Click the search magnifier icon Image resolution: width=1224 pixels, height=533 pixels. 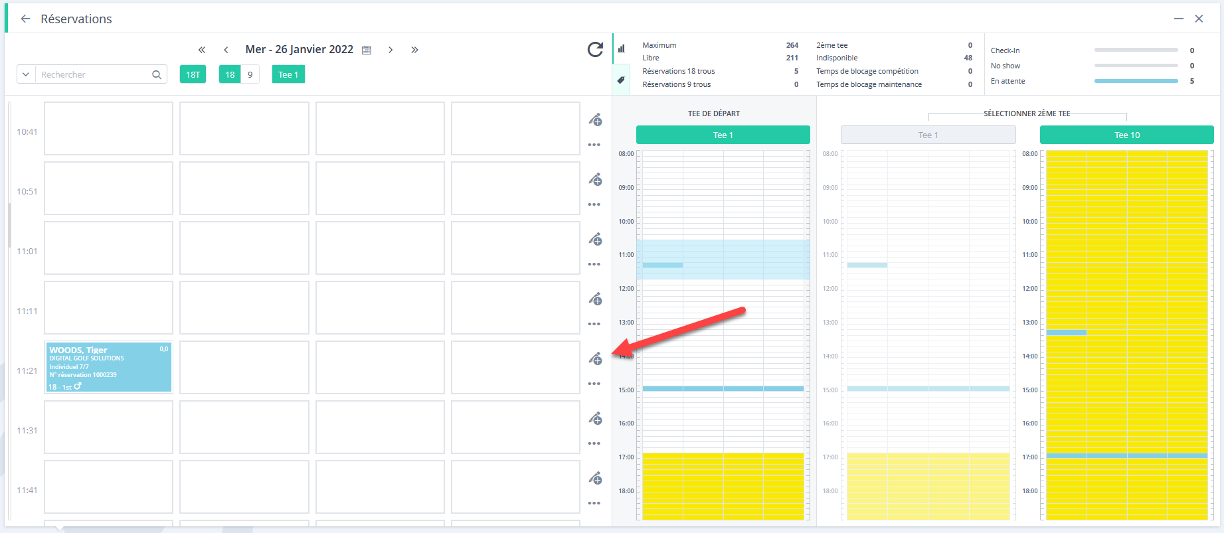pos(157,74)
